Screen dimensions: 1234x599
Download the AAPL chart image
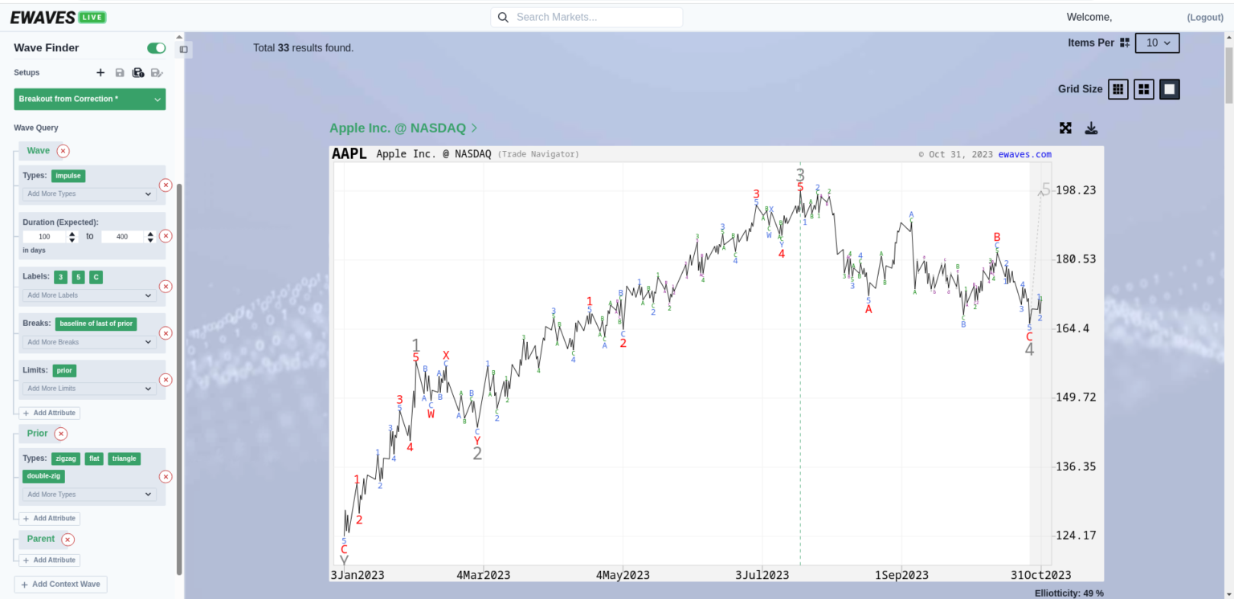click(1091, 128)
